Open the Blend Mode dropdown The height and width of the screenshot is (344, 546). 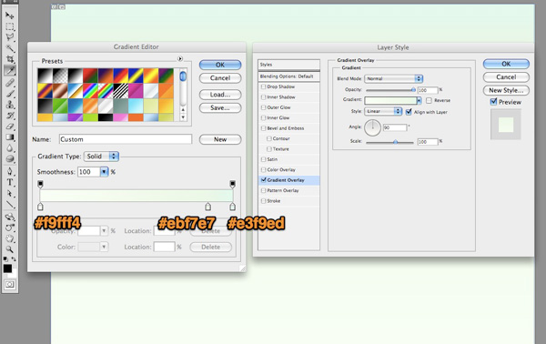coord(393,78)
